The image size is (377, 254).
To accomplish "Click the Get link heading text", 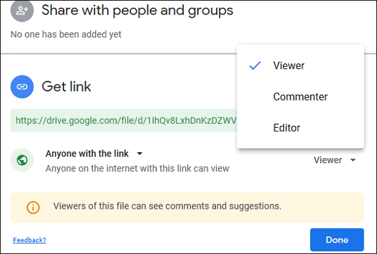I will (66, 86).
